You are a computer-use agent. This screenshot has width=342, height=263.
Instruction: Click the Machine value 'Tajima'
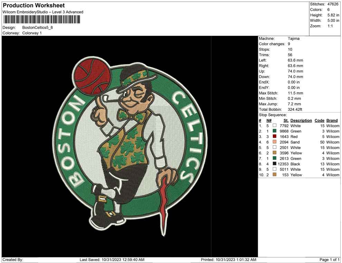coord(294,39)
